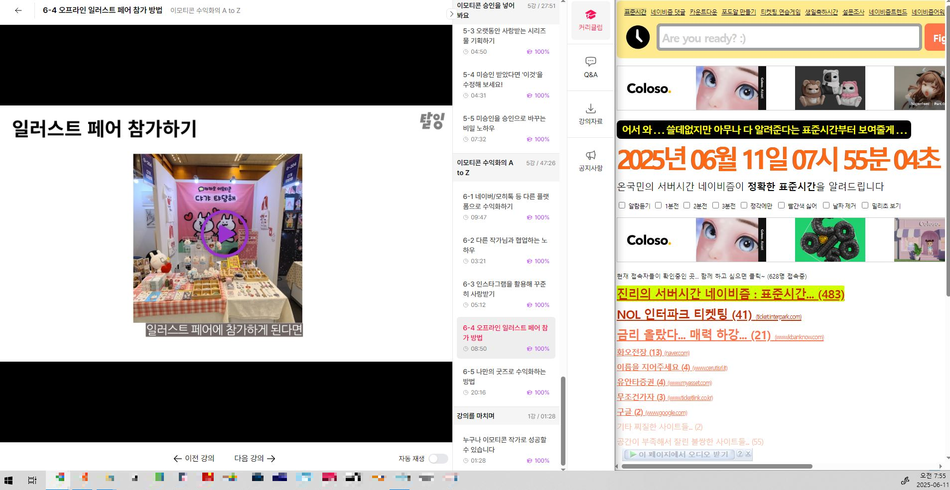Screen dimensions: 950x490
Task: Collapse the 이모티콘 승인을 넣어봐요 section
Action: click(x=506, y=10)
